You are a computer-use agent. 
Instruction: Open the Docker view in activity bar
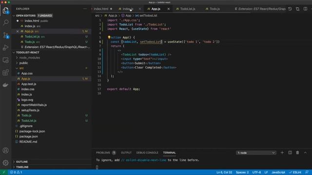coord(5,85)
